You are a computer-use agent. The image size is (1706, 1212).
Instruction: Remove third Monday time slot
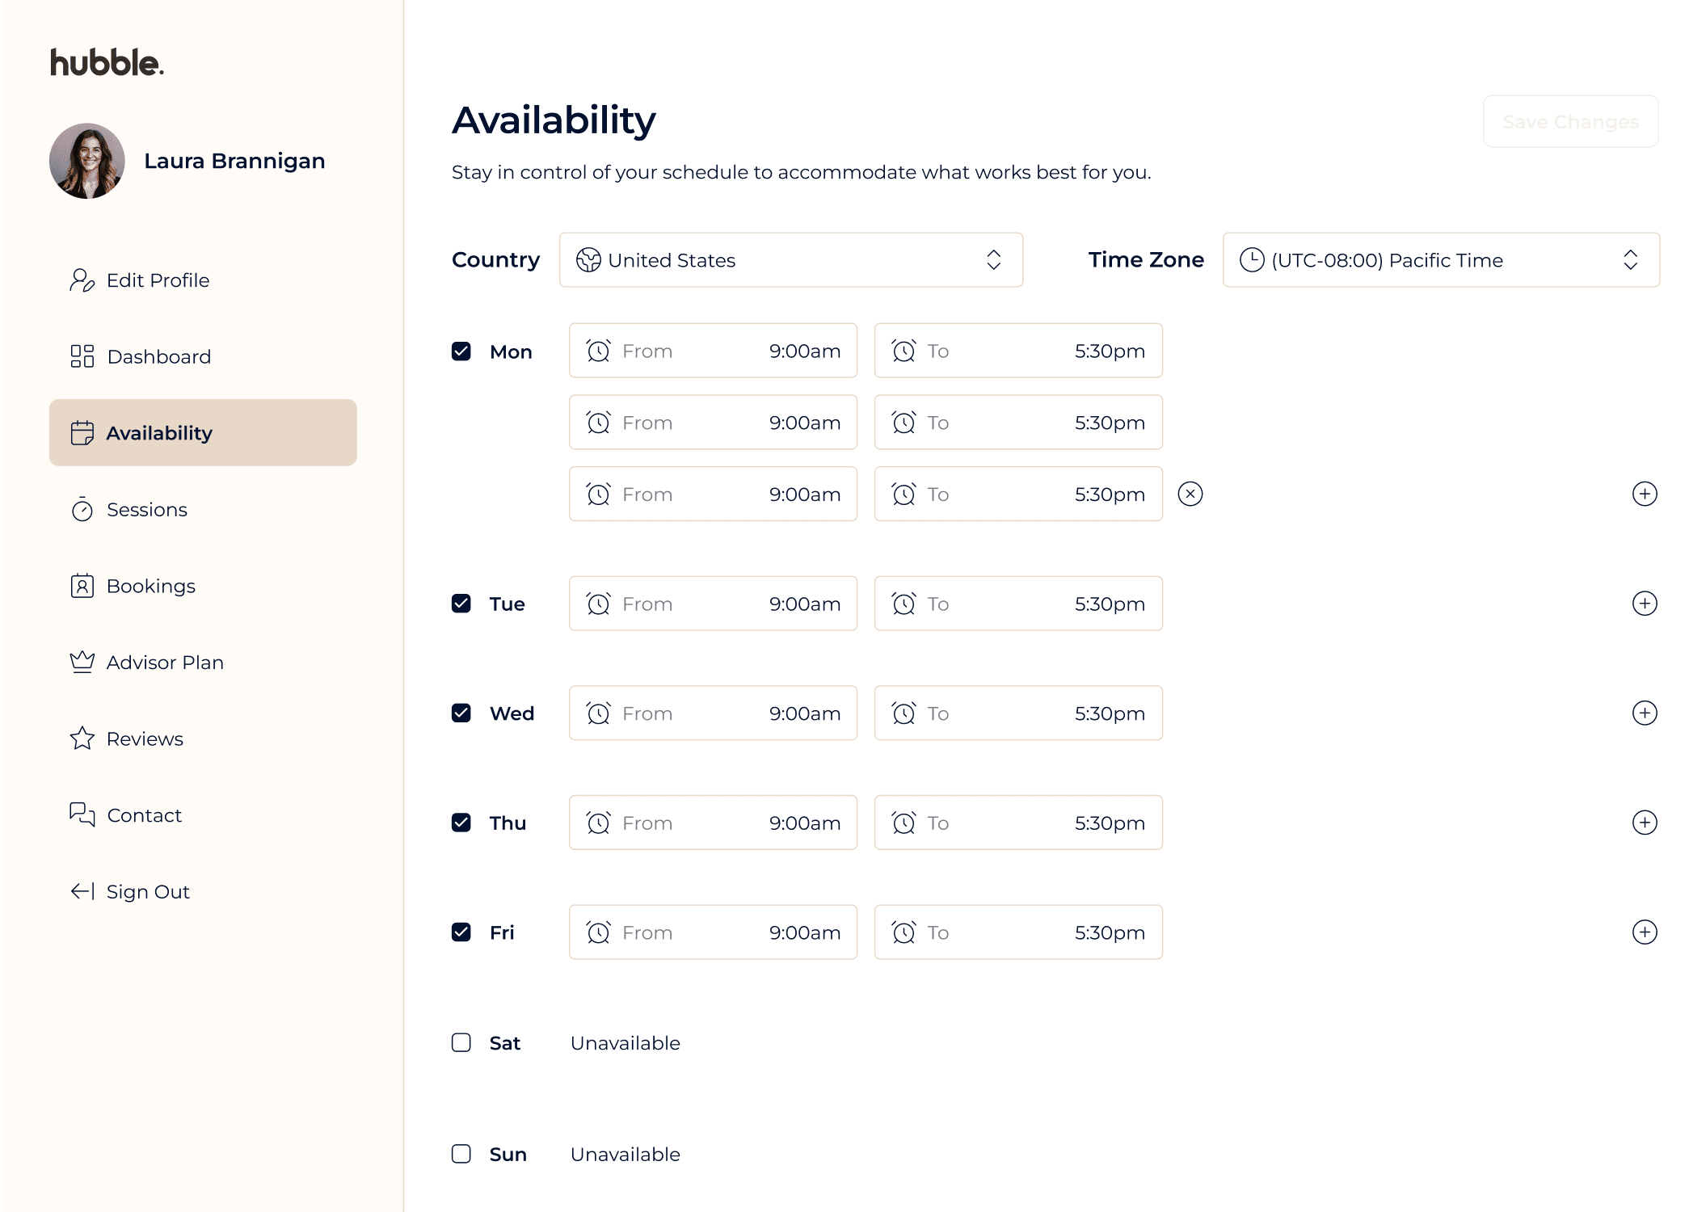pos(1190,494)
